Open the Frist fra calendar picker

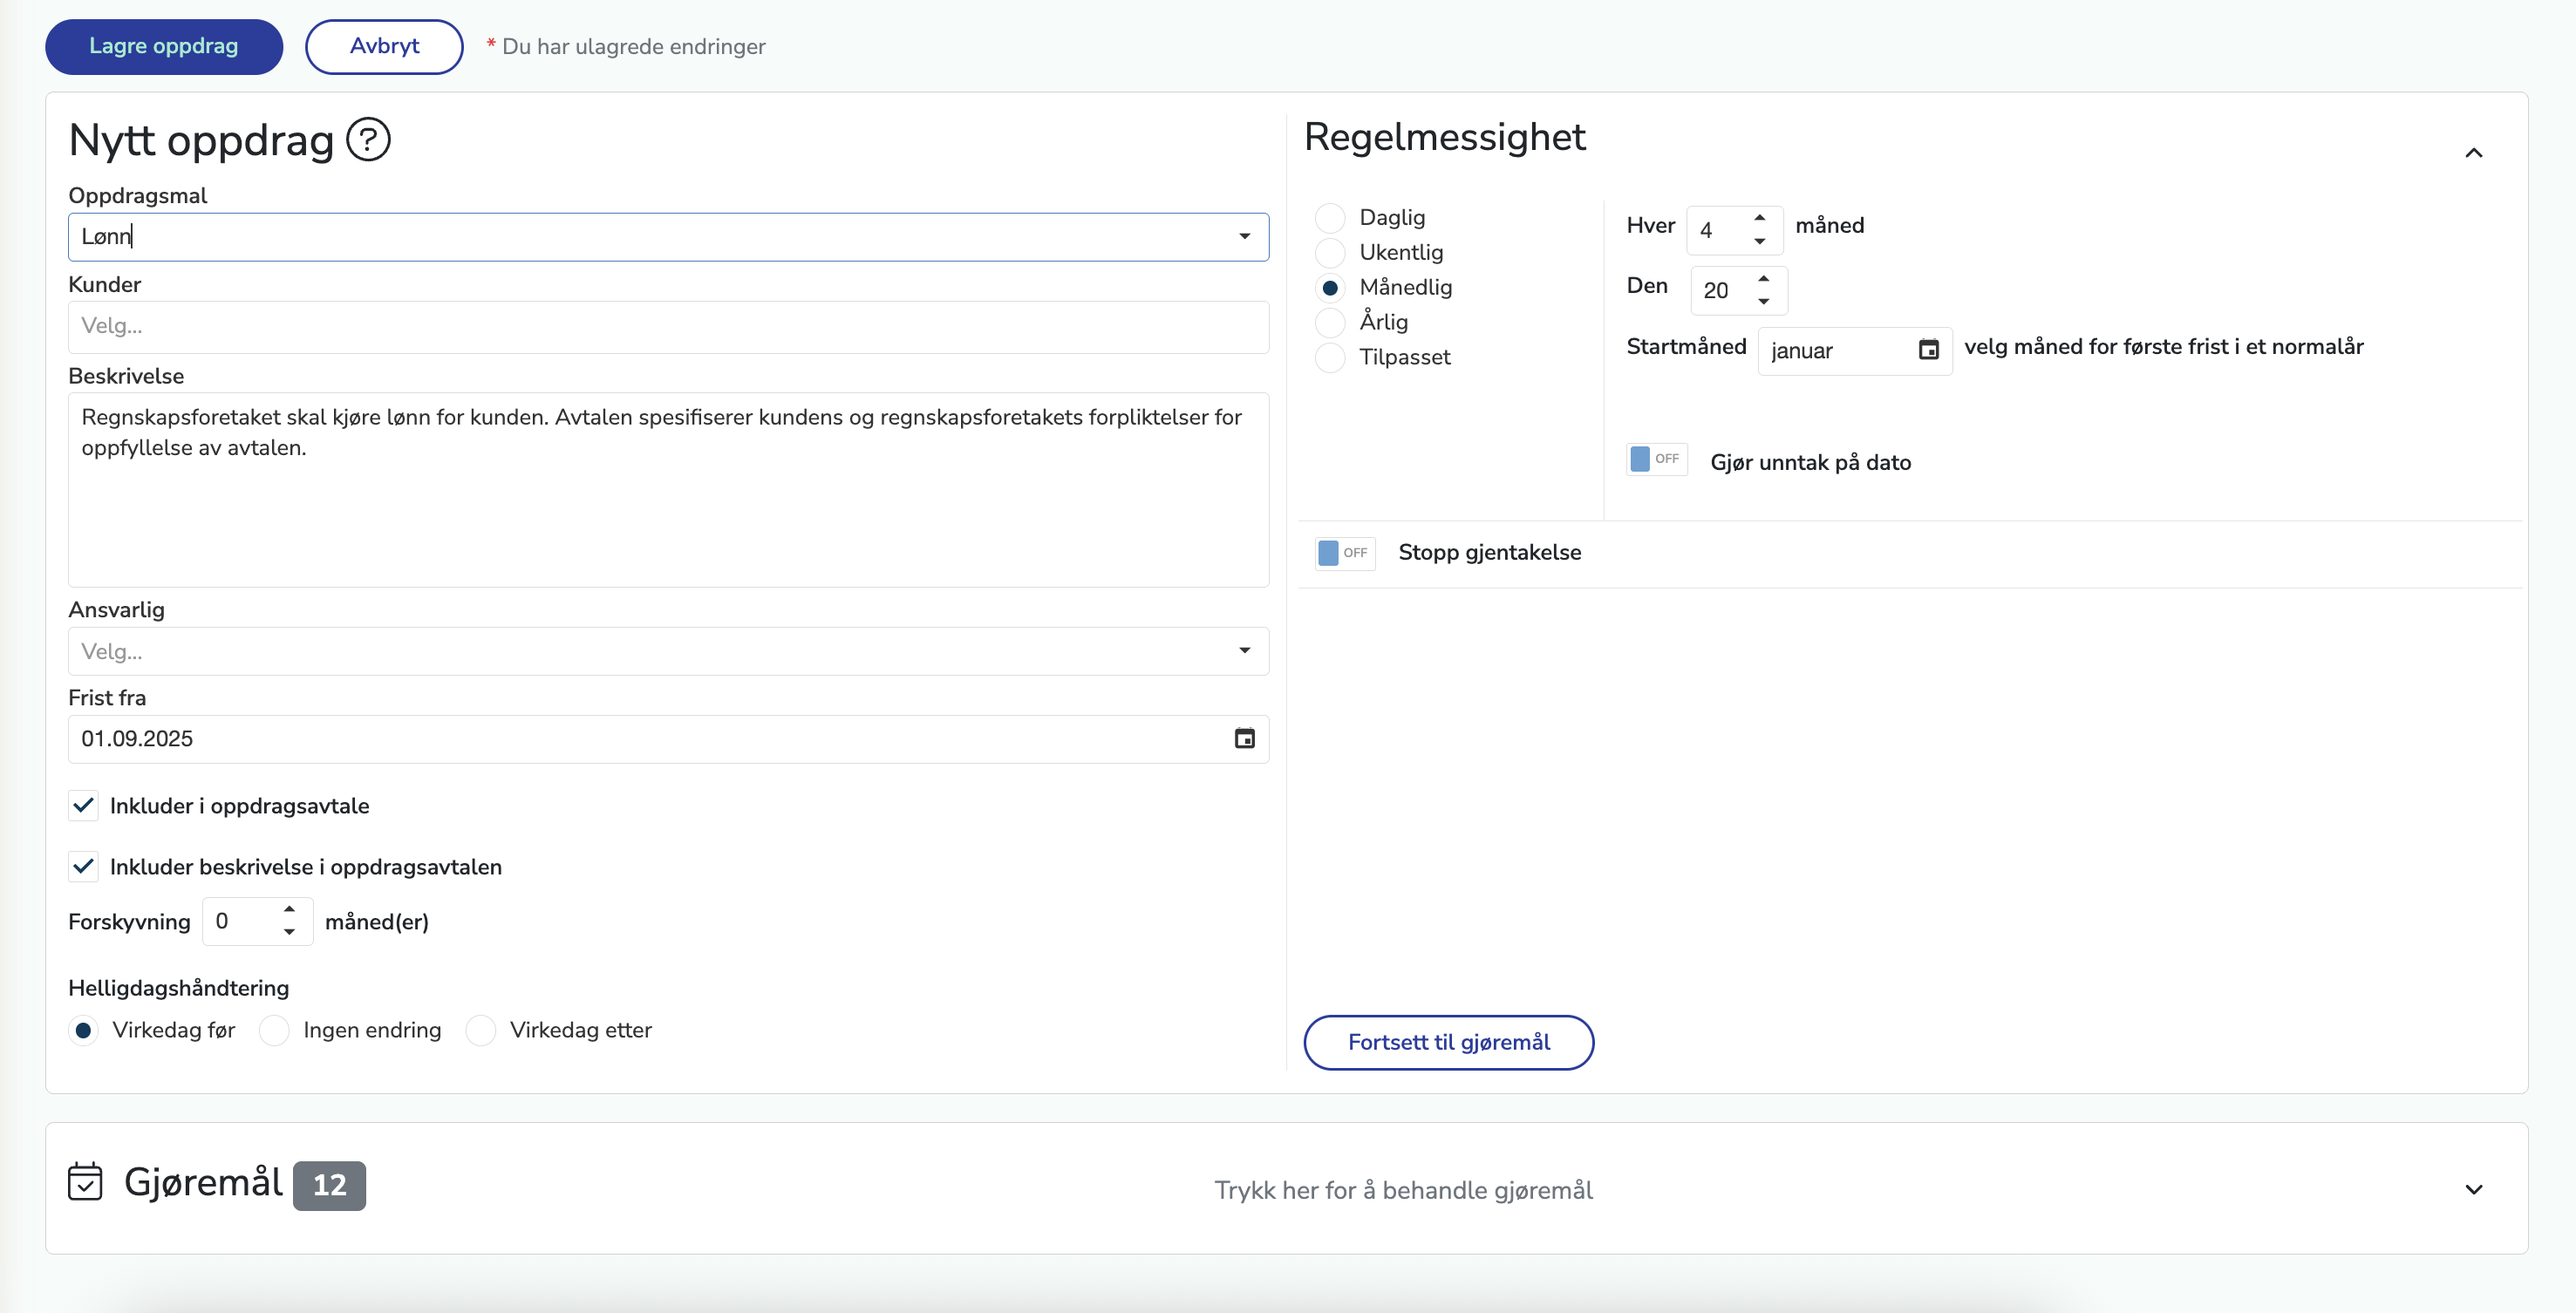[x=1244, y=739]
